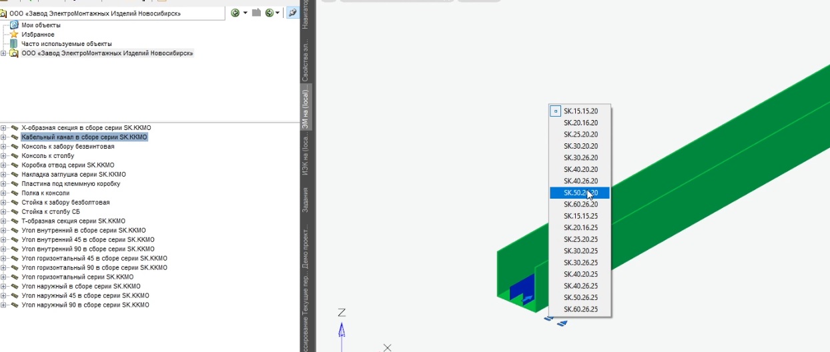The height and width of the screenshot is (352, 830).
Task: Select Угол горизонтальный 45 в сборе серии SK.KKMO
Action: point(94,258)
